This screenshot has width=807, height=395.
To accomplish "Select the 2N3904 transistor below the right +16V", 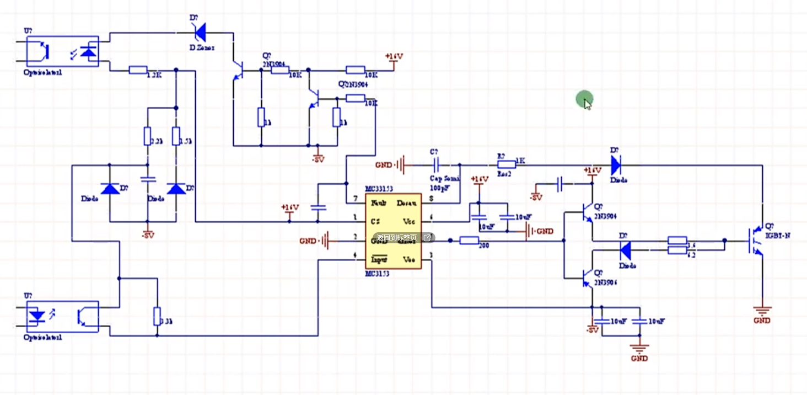I will point(587,212).
